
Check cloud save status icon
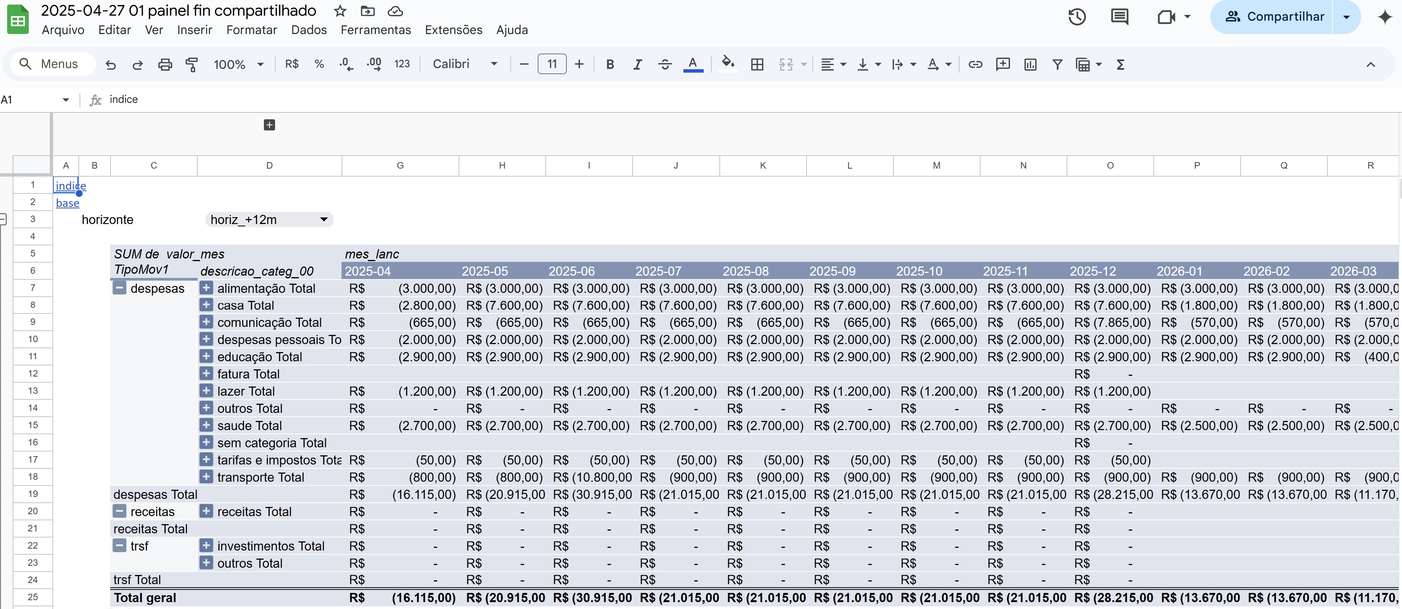(x=395, y=11)
